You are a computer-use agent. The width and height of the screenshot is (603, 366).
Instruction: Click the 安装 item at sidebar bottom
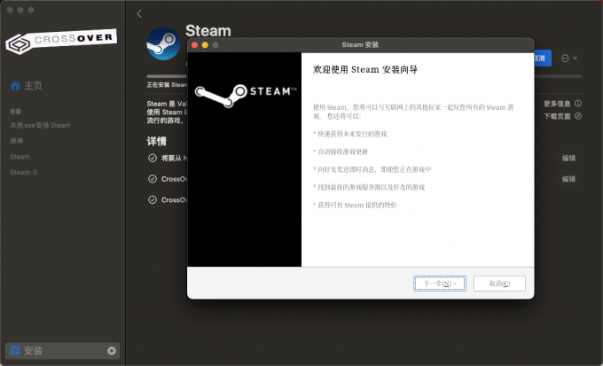(63, 351)
